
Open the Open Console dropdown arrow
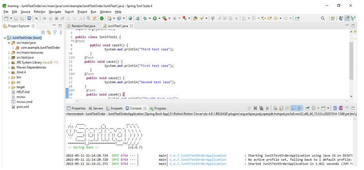[x=328, y=108]
